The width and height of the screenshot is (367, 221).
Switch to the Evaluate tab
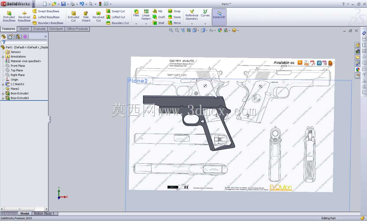(39, 29)
